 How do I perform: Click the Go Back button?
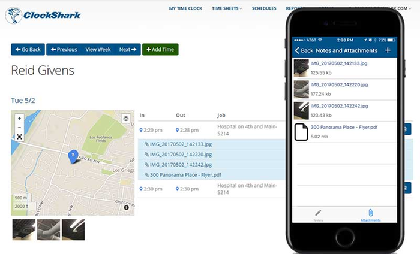click(28, 50)
